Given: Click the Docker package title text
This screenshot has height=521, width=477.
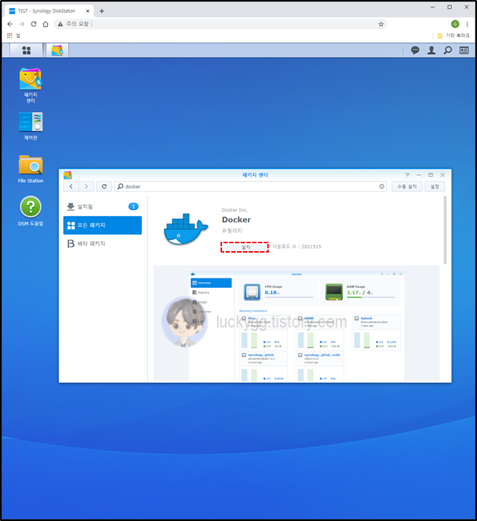Looking at the screenshot, I should pos(236,219).
